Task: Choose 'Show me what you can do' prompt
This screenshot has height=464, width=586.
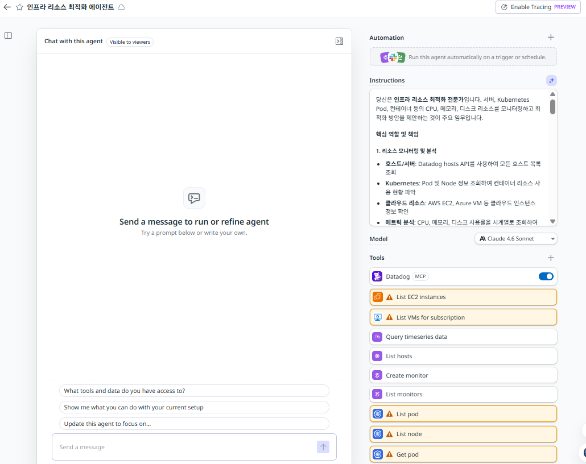Action: pos(194,407)
